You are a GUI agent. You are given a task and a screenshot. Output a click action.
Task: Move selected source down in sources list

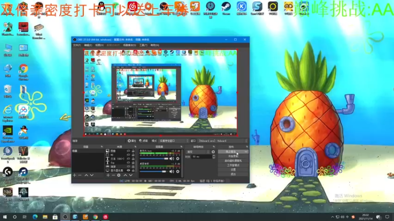coord(131,175)
